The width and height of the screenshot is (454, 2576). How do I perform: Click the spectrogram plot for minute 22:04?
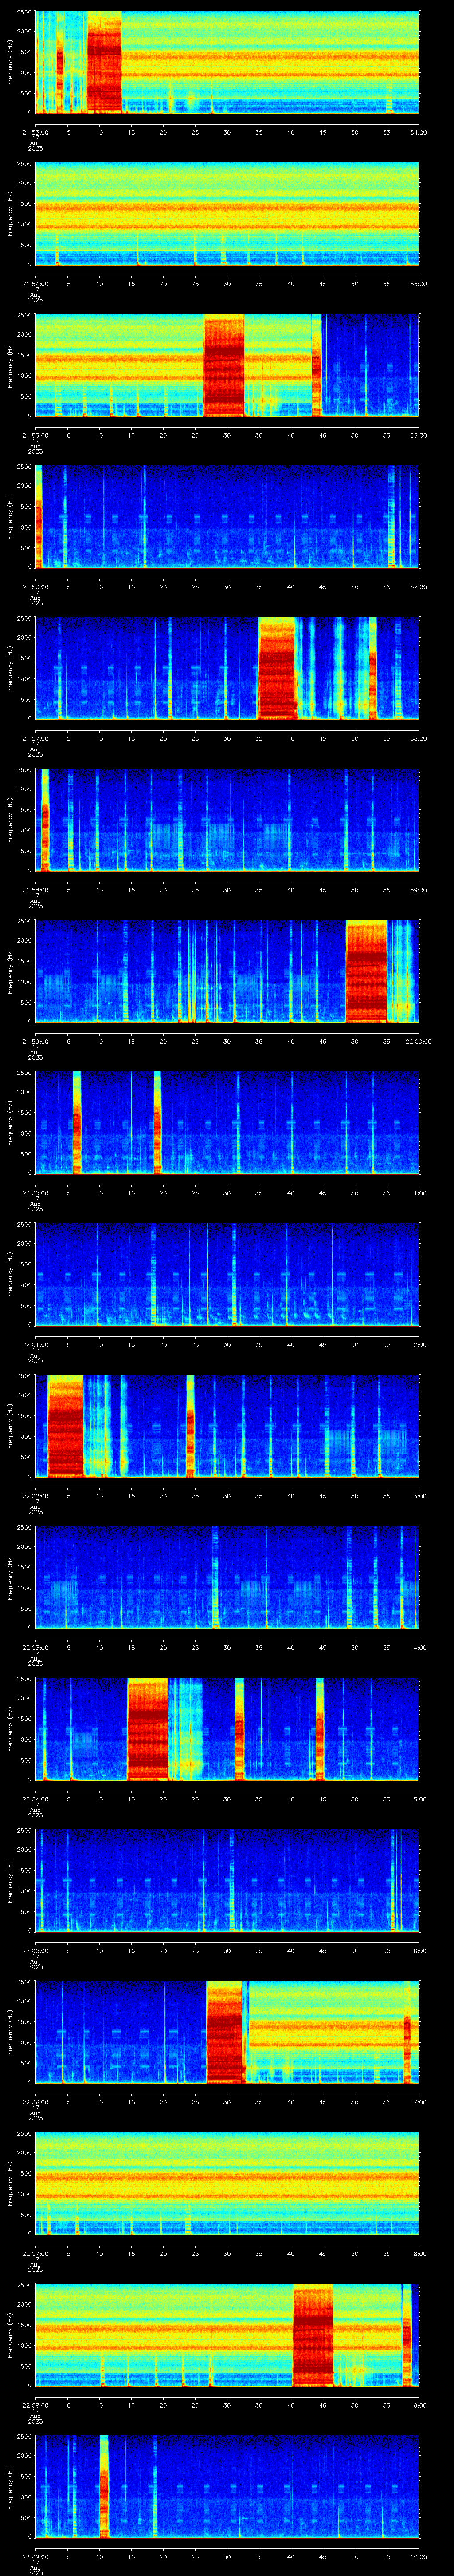tap(227, 1728)
